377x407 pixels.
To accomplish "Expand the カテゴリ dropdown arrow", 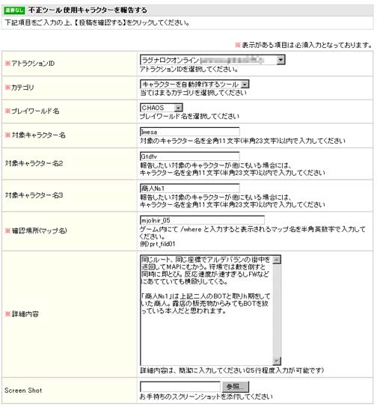I will 245,84.
